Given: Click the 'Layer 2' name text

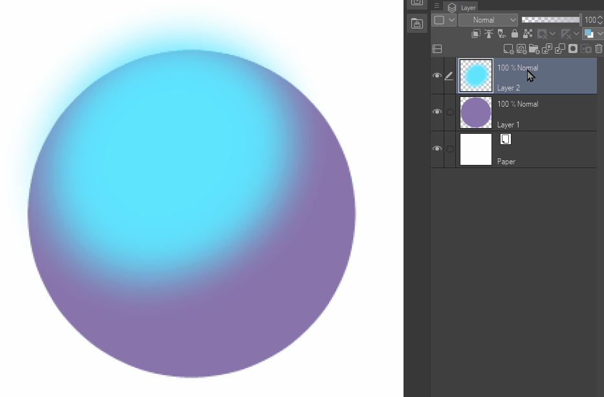Looking at the screenshot, I should tap(508, 88).
